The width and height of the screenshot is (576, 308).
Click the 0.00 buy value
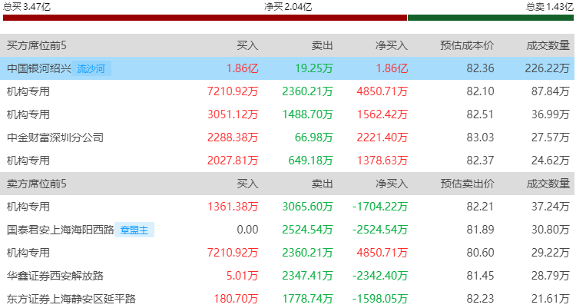tap(247, 230)
